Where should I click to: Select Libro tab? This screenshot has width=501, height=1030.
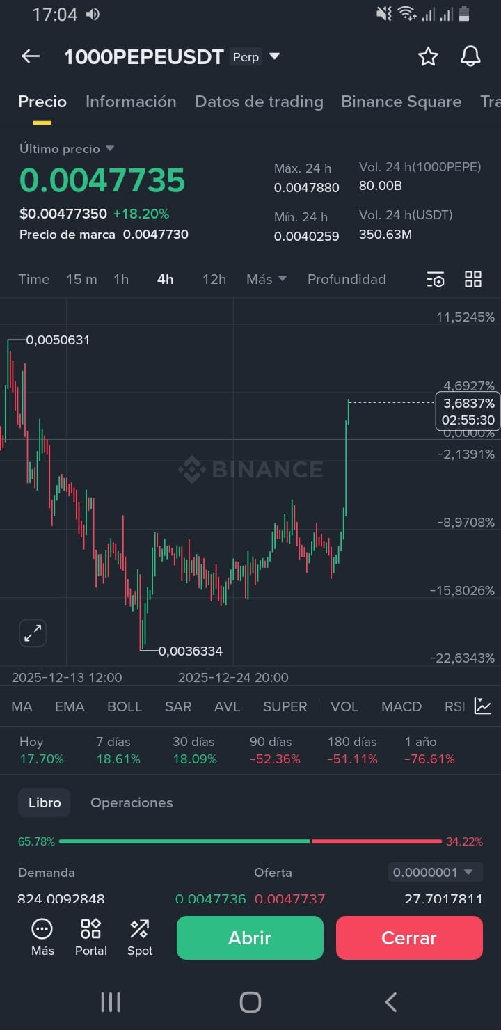tap(45, 802)
